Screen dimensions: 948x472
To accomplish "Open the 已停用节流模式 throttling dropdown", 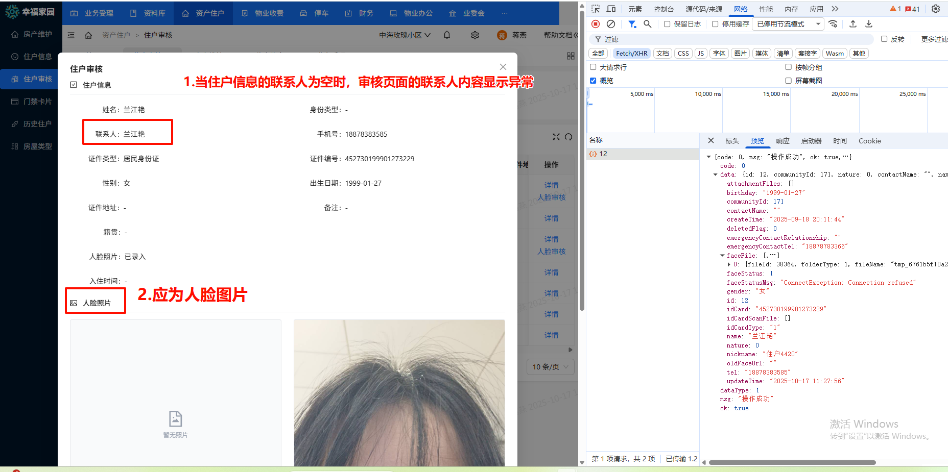I will tap(788, 24).
